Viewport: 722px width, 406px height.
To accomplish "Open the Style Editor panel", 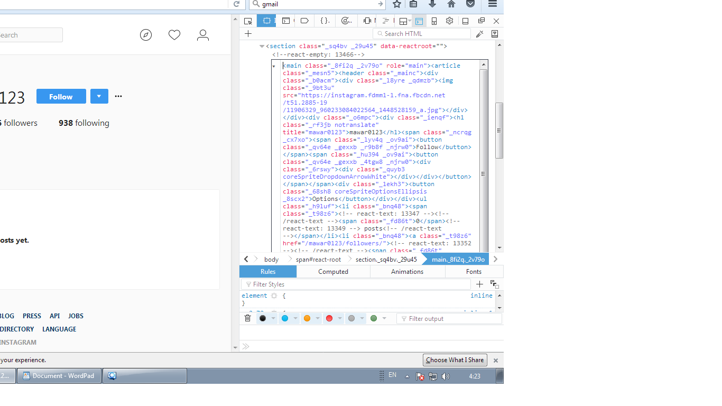I will tap(325, 21).
